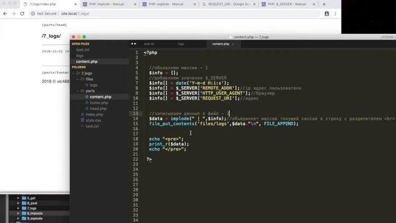Click line number 13 in gutter

coord(135,113)
